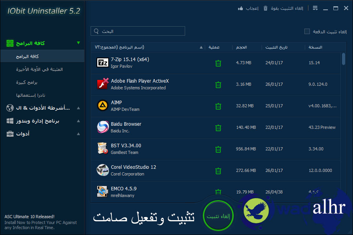Click the green all programs grid icon
Image resolution: width=353 pixels, height=235 pixels.
point(10,43)
